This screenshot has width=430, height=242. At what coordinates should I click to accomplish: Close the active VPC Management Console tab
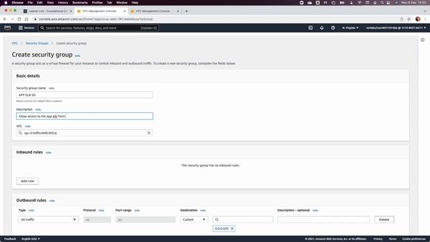124,11
